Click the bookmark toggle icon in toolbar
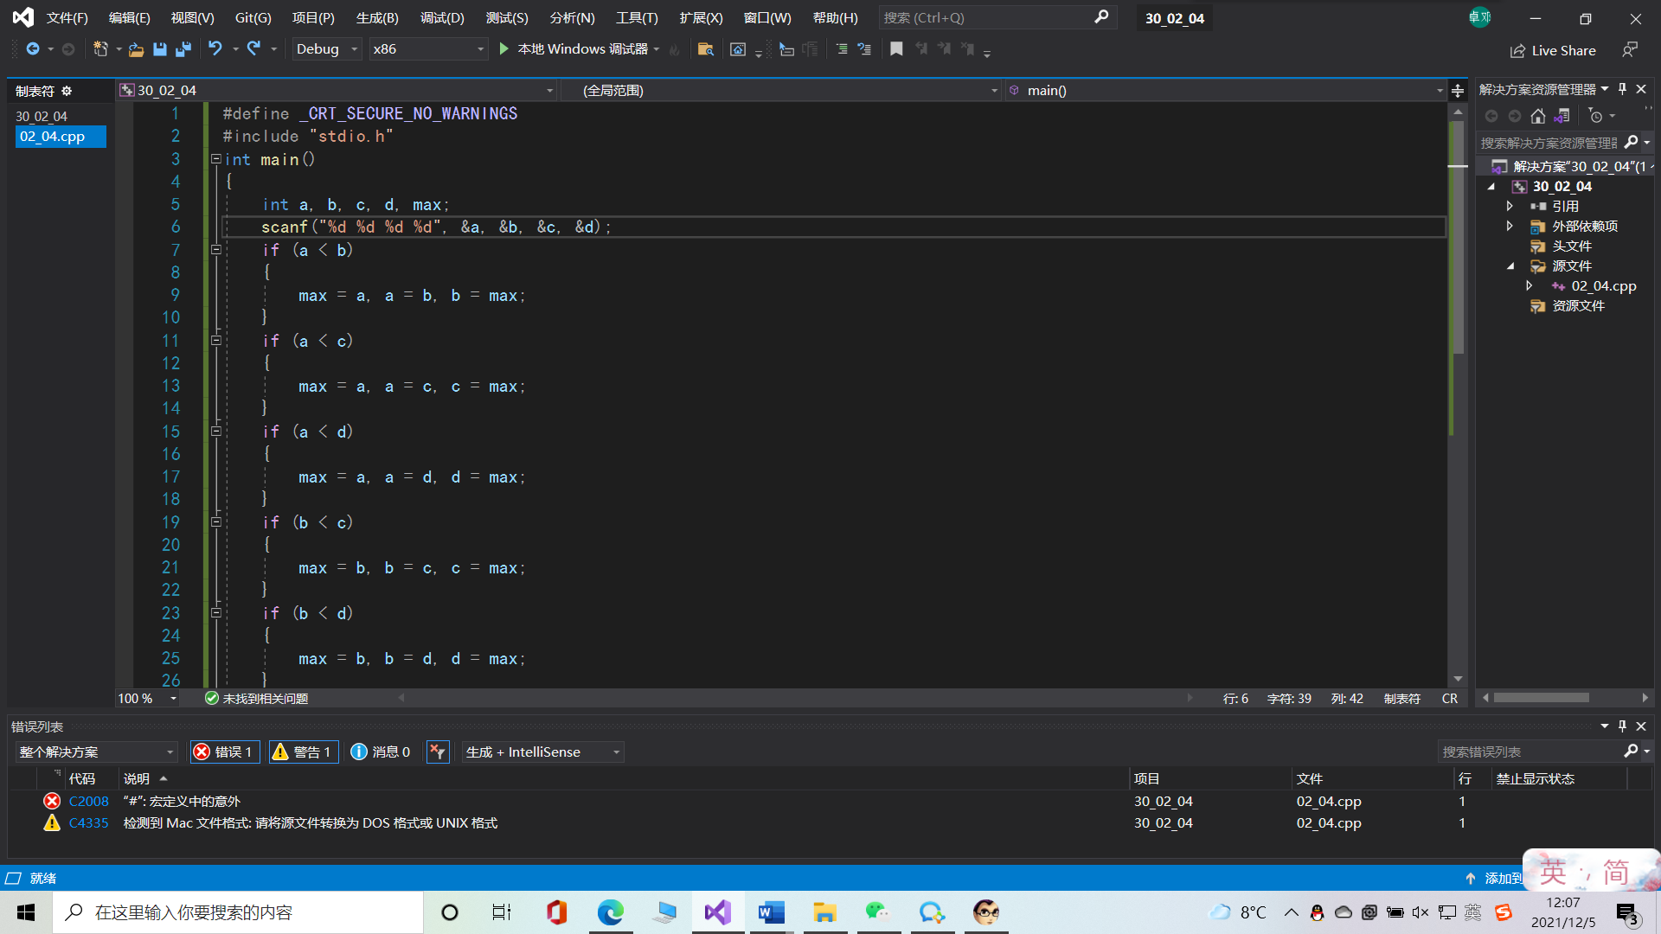 896,49
